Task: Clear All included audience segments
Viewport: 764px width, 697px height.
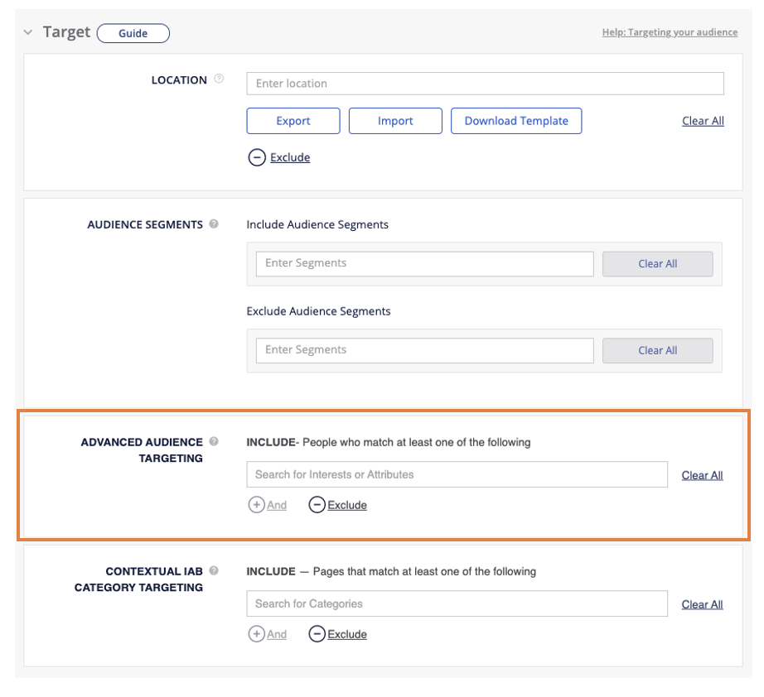Action: (x=657, y=264)
